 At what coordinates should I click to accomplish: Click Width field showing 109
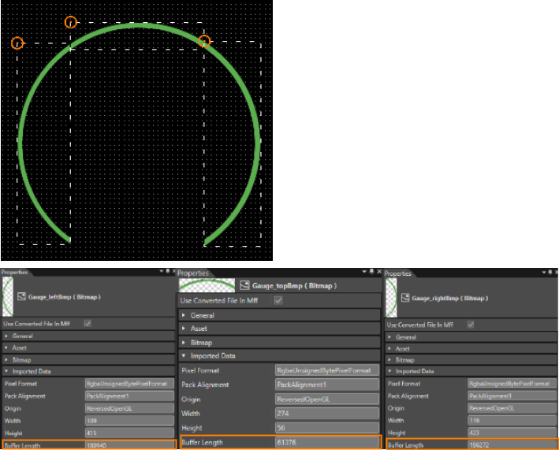pyautogui.click(x=129, y=421)
